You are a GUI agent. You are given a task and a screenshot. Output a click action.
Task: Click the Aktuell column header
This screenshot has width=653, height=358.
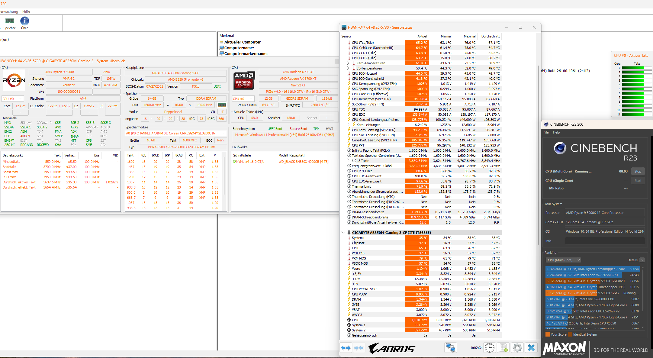point(422,36)
